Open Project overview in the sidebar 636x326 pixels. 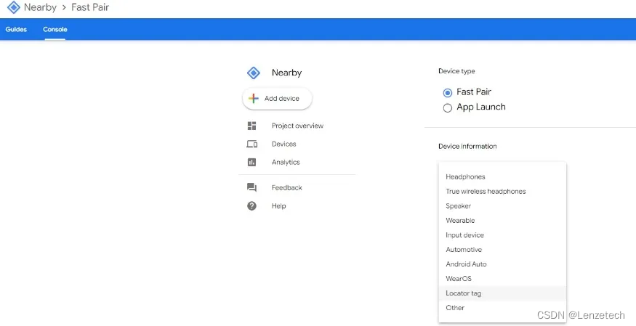(297, 126)
